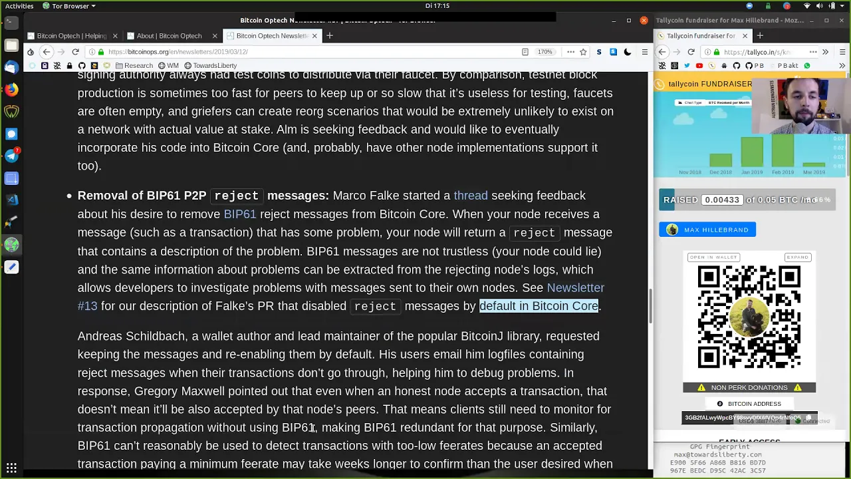The height and width of the screenshot is (479, 851).
Task: Open the TowardsLiberty bookmark
Action: 210,66
